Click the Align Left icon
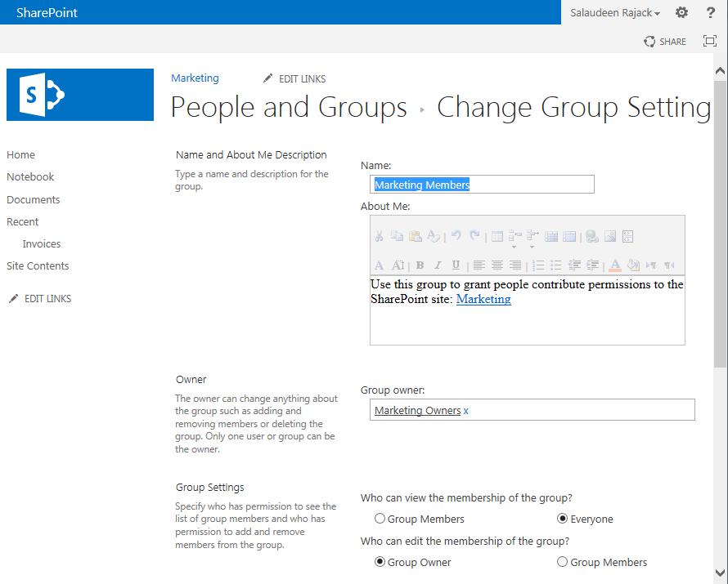Viewport: 728px width, 584px height. pos(479,265)
